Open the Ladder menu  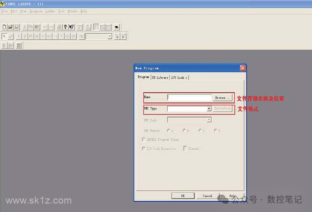tap(50, 11)
